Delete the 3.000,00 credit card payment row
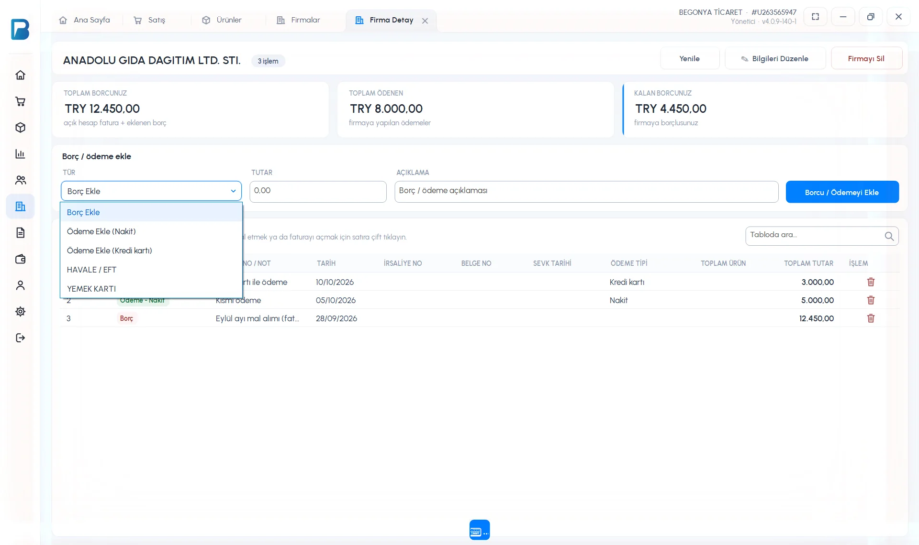 coord(871,282)
